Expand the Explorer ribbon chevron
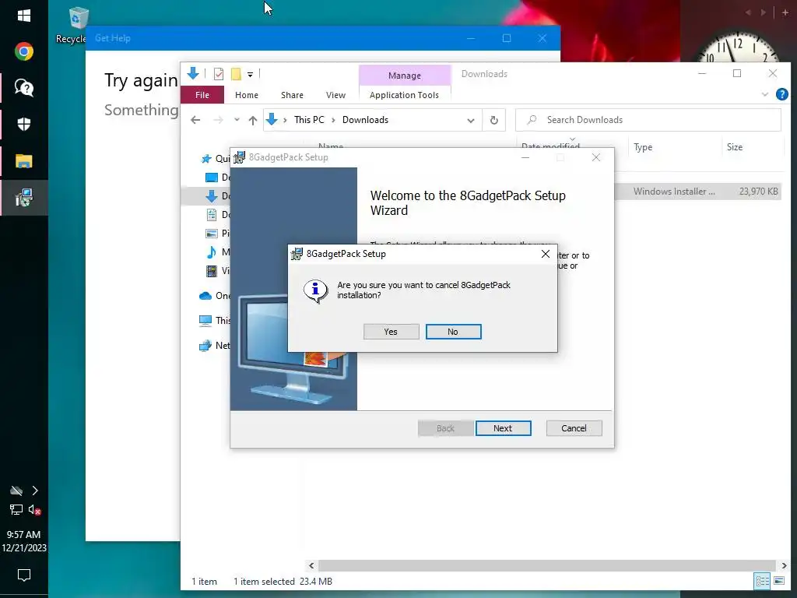Screen dimensions: 797x598 (764, 94)
